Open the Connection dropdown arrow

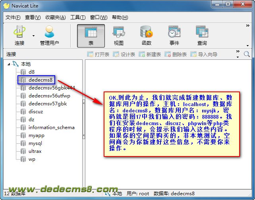[33, 36]
